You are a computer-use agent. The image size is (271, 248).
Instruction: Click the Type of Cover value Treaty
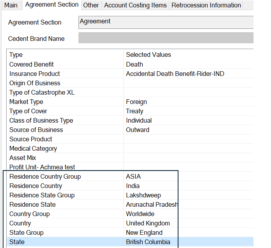pos(135,111)
